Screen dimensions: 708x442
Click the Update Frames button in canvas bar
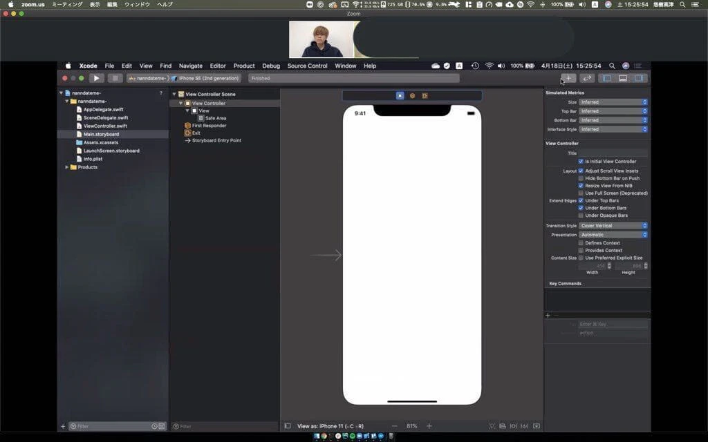[x=492, y=425]
